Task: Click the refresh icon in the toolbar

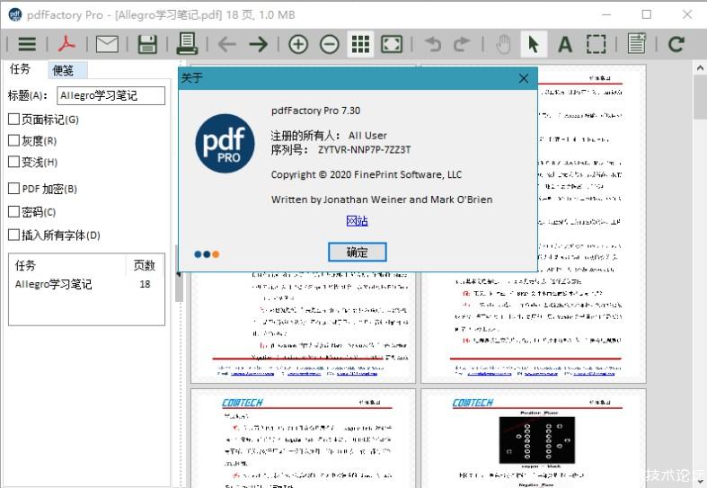Action: pos(676,44)
